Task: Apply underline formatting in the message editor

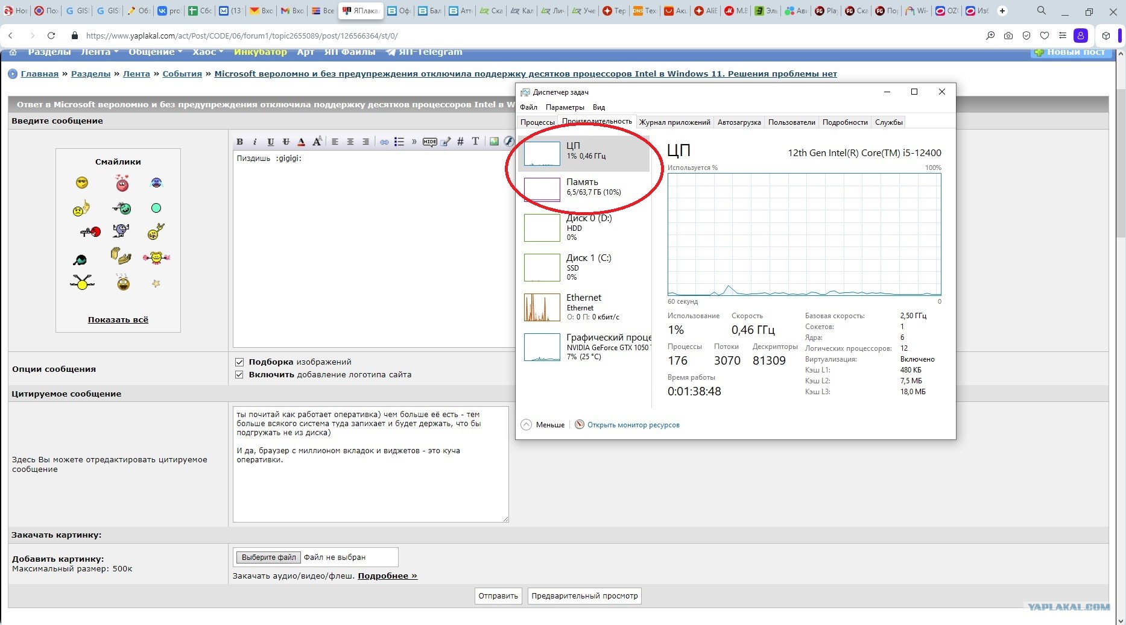Action: pyautogui.click(x=271, y=142)
